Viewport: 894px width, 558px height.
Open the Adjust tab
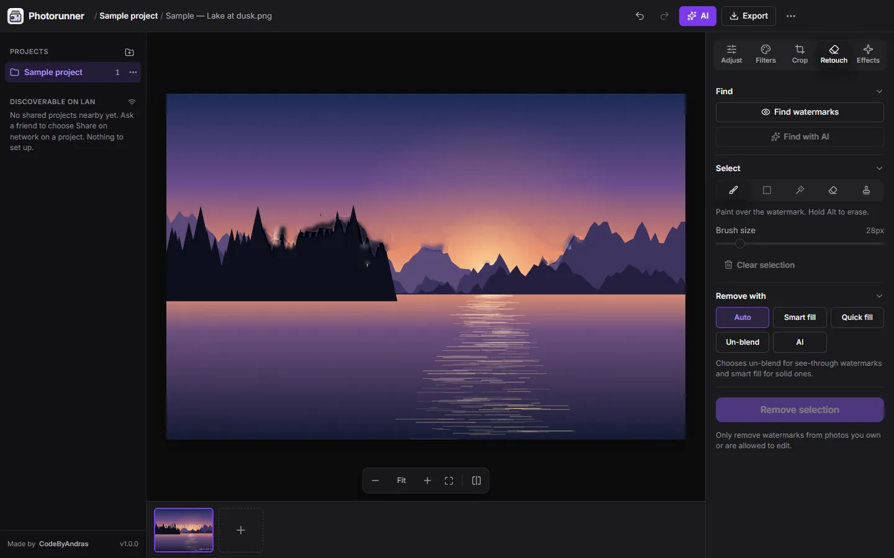tap(731, 54)
